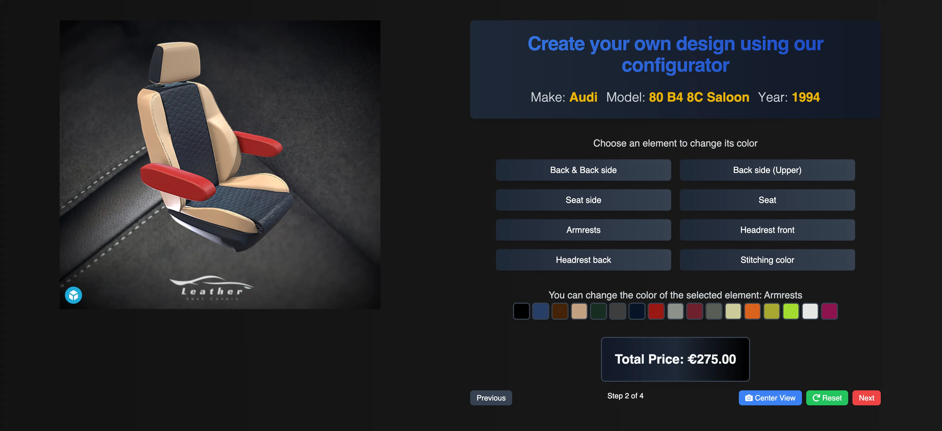Select the Armrests element button

tap(583, 230)
